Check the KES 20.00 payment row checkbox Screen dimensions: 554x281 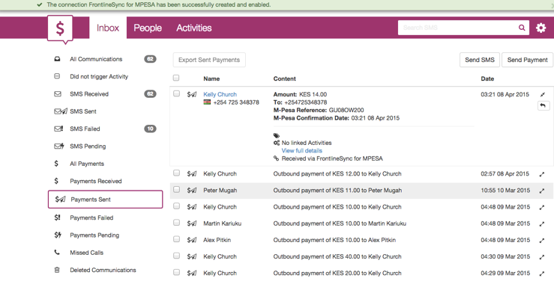(x=176, y=272)
